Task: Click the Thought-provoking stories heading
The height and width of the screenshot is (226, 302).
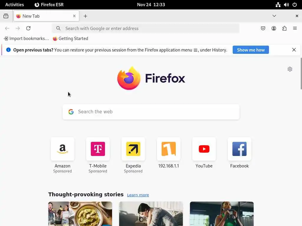Action: (x=86, y=194)
